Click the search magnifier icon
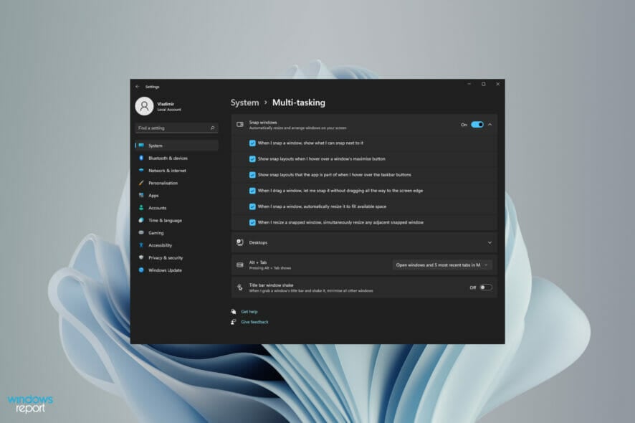Image resolution: width=635 pixels, height=423 pixels. tap(212, 128)
